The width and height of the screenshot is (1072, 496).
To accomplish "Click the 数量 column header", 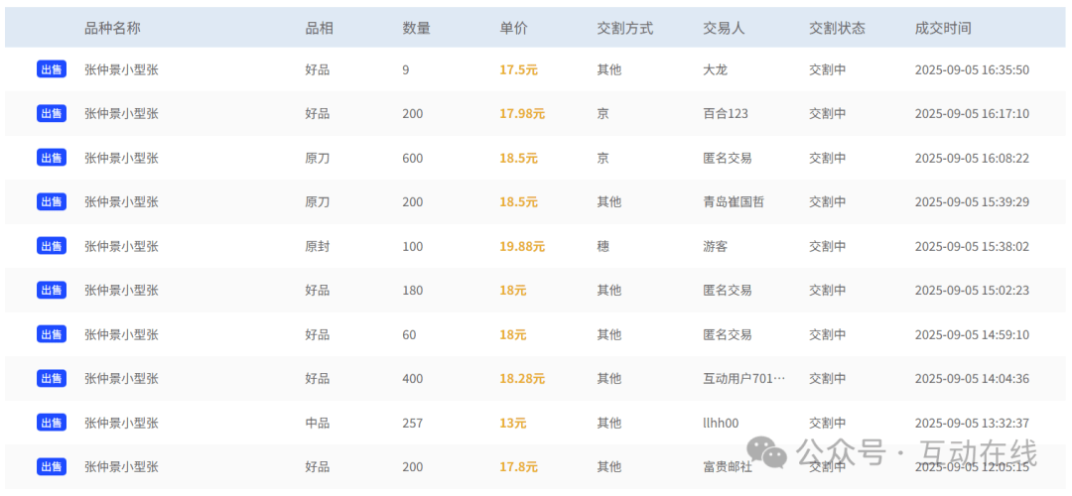I will click(x=417, y=28).
